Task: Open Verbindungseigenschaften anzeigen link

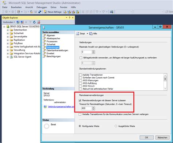Action: 61,107
